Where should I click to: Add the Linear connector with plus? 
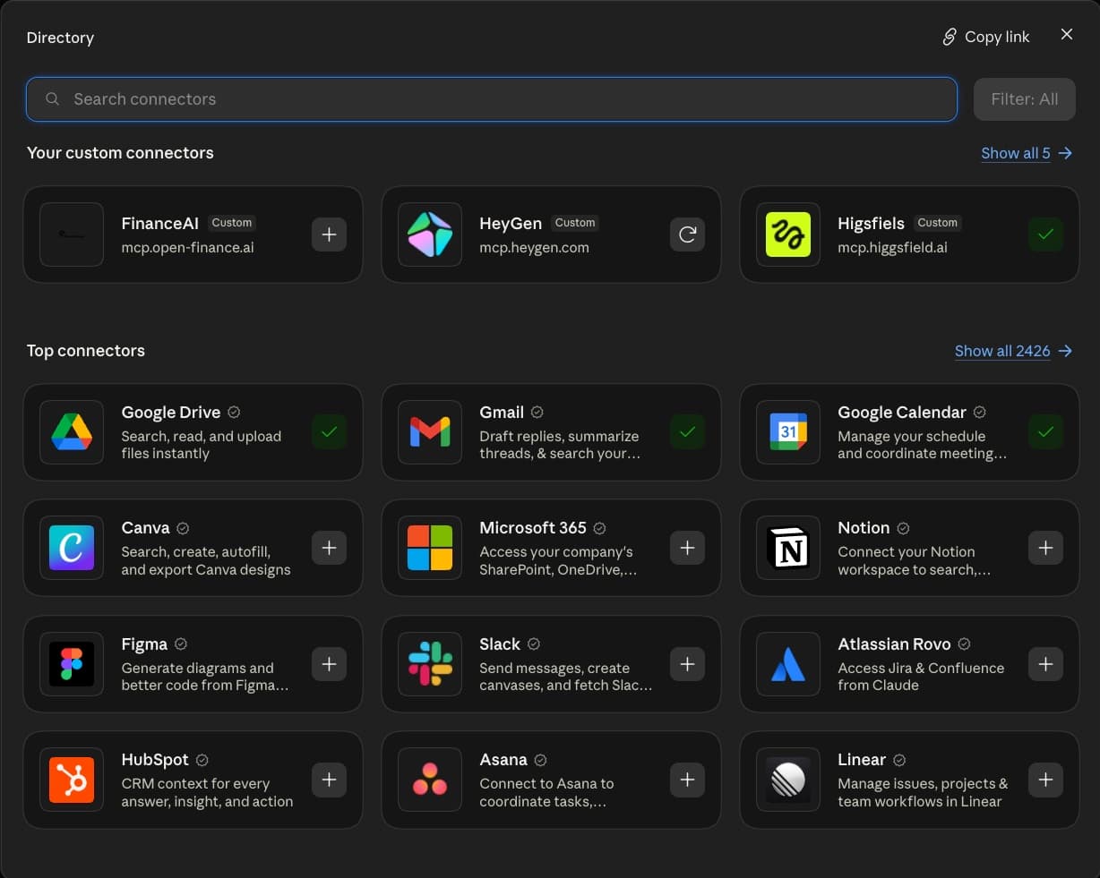(1045, 780)
